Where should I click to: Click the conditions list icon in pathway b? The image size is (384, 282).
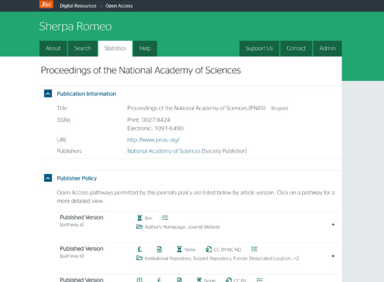(x=255, y=250)
